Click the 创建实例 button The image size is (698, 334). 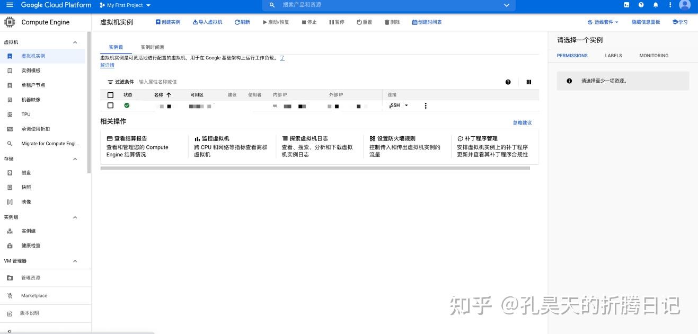point(168,22)
